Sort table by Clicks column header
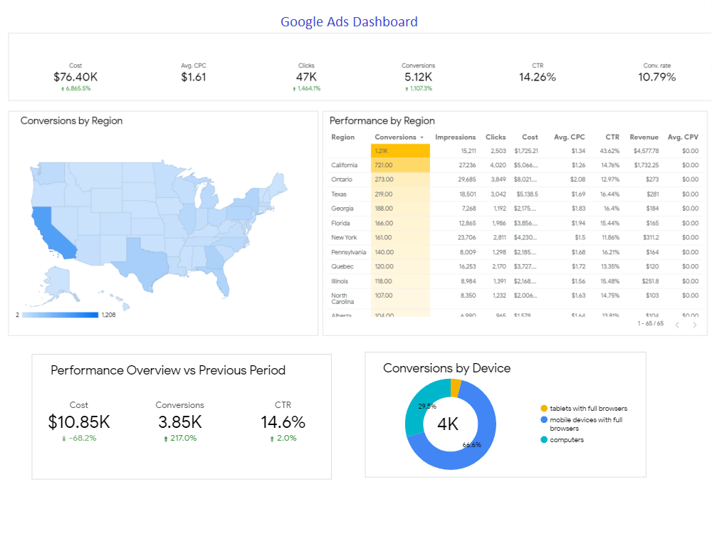The image size is (712, 534). (x=496, y=137)
